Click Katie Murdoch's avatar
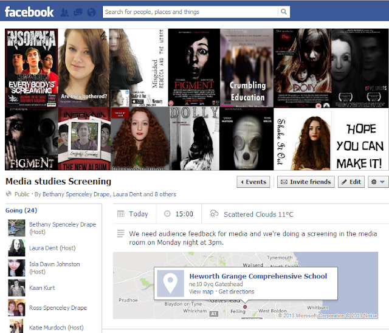Screen dimensions: 389x333 pyautogui.click(x=16, y=326)
